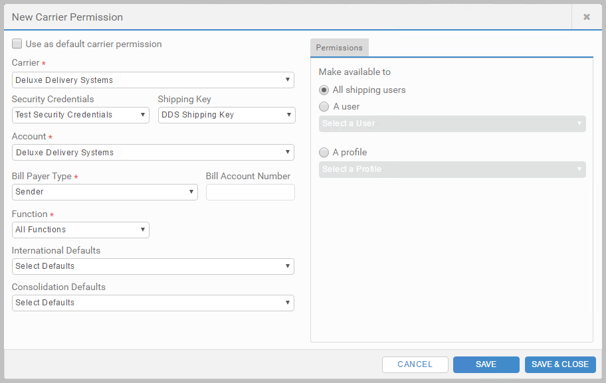
Task: Expand International Defaults dropdown
Action: (153, 266)
